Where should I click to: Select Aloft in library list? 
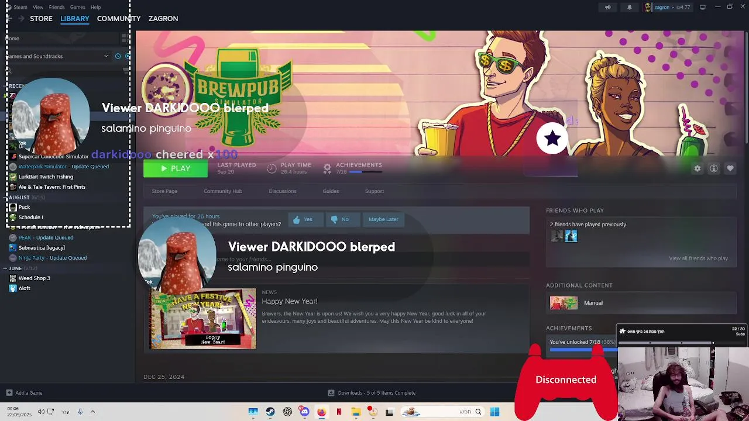(x=24, y=288)
